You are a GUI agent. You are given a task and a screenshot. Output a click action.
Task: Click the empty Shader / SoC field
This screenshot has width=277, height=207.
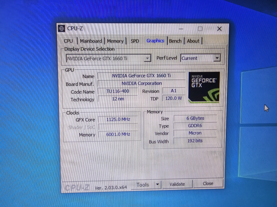(x=118, y=127)
